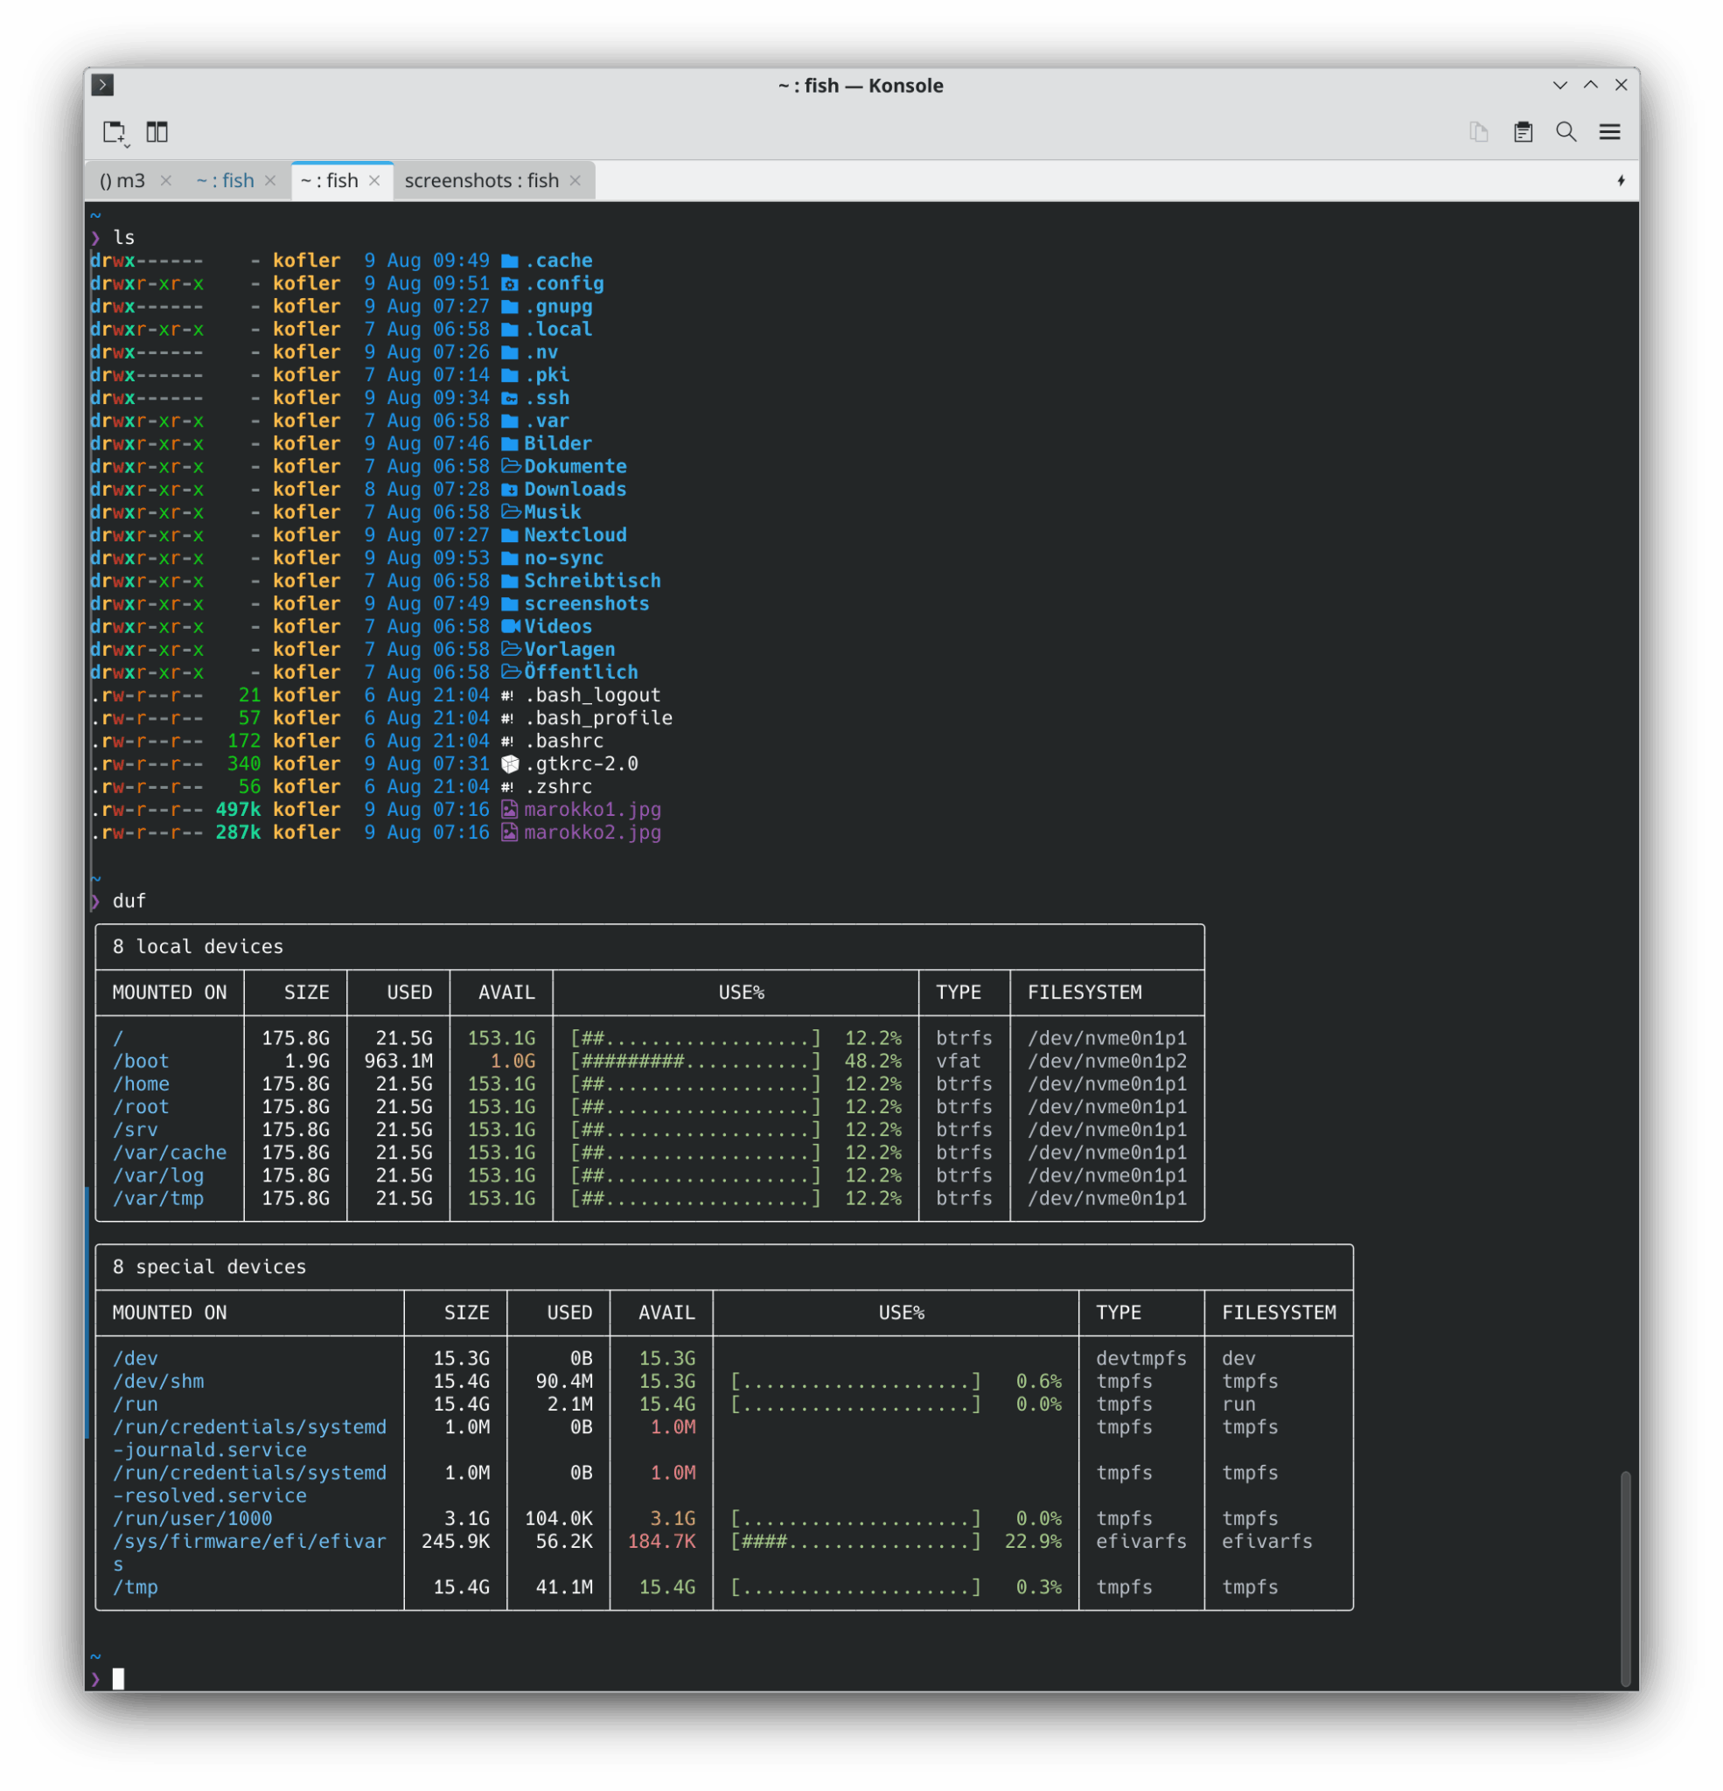Image resolution: width=1723 pixels, height=1791 pixels.
Task: Toggle the split view toolbar icon
Action: tap(157, 131)
